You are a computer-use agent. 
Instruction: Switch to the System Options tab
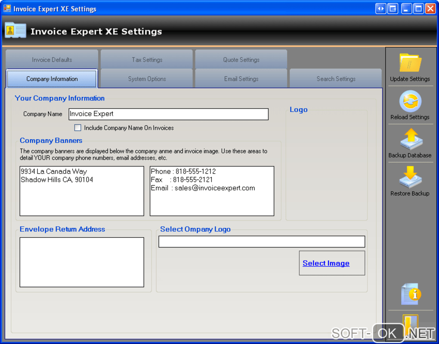[x=147, y=79]
